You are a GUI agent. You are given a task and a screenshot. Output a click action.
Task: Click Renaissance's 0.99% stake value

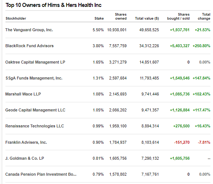pos(98,126)
